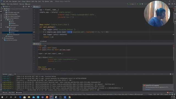Image resolution: width=176 pixels, height=99 pixels.
Task: Open Microsoft Store from taskbar
Action: tap(24, 97)
